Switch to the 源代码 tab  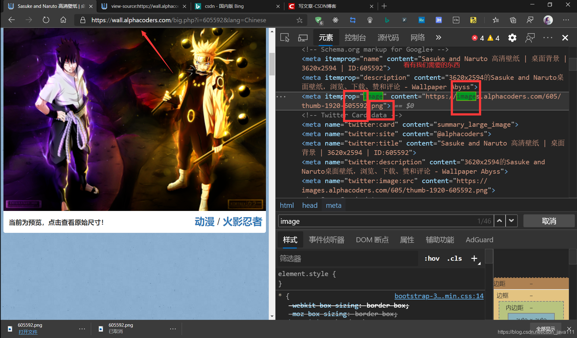point(388,38)
